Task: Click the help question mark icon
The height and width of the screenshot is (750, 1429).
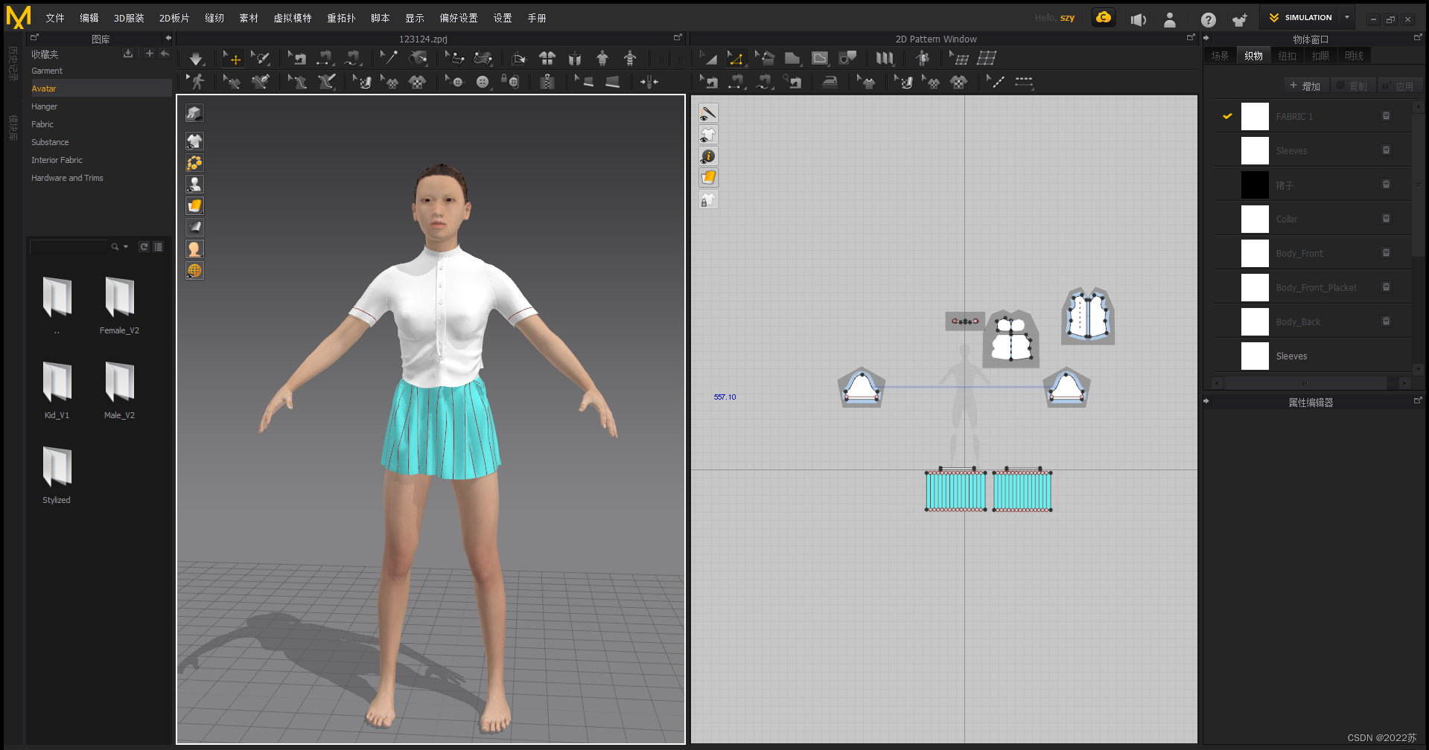Action: (x=1208, y=20)
